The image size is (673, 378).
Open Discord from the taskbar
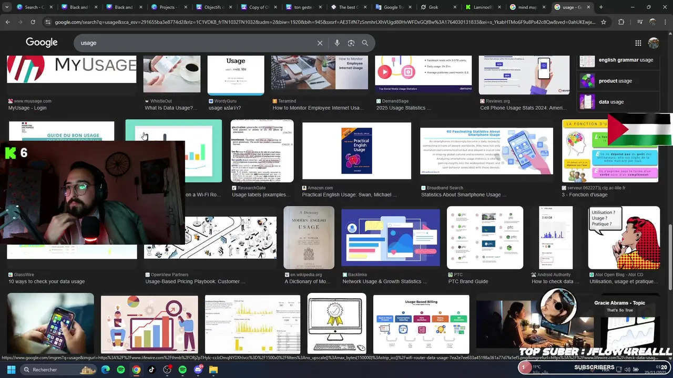click(x=198, y=370)
